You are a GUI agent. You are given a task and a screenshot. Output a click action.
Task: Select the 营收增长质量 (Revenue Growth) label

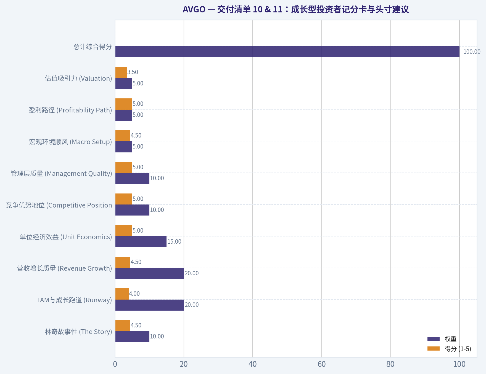[x=64, y=268]
